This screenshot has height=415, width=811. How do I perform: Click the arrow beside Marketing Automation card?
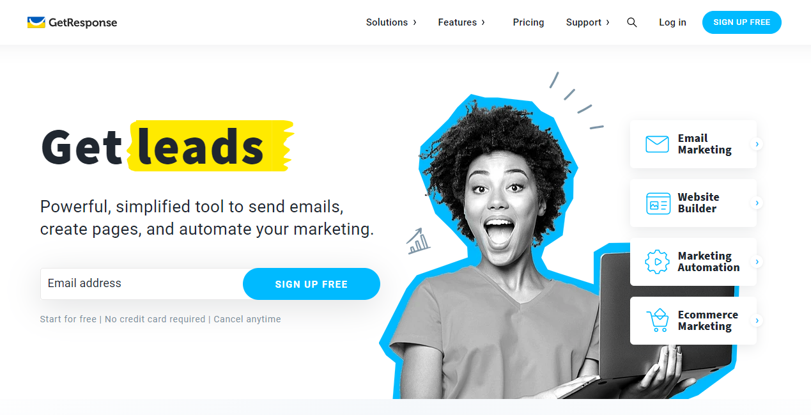click(x=757, y=262)
